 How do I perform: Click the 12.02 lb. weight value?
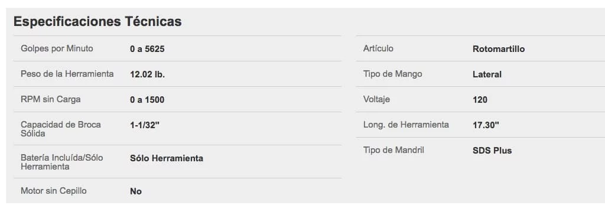tap(147, 75)
